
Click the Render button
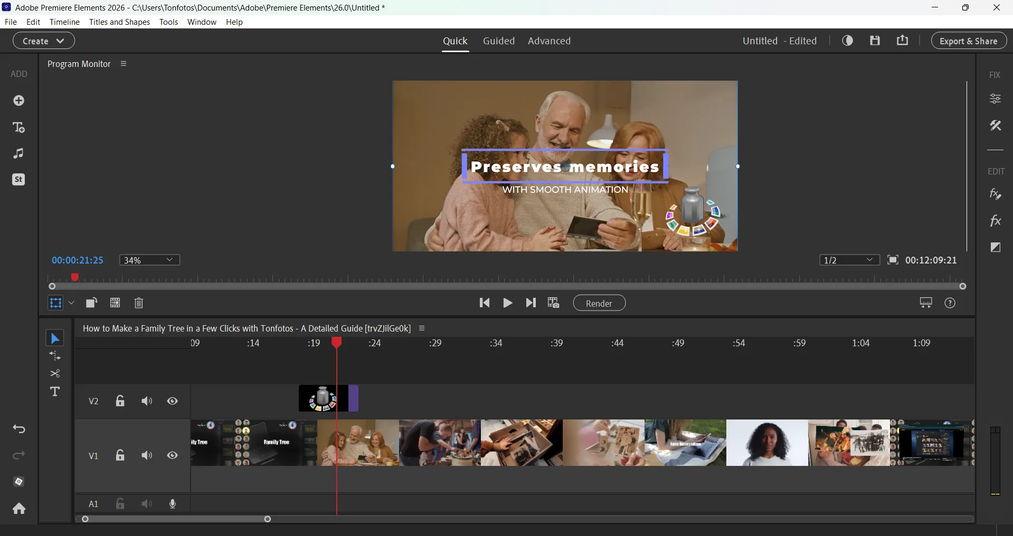point(599,303)
